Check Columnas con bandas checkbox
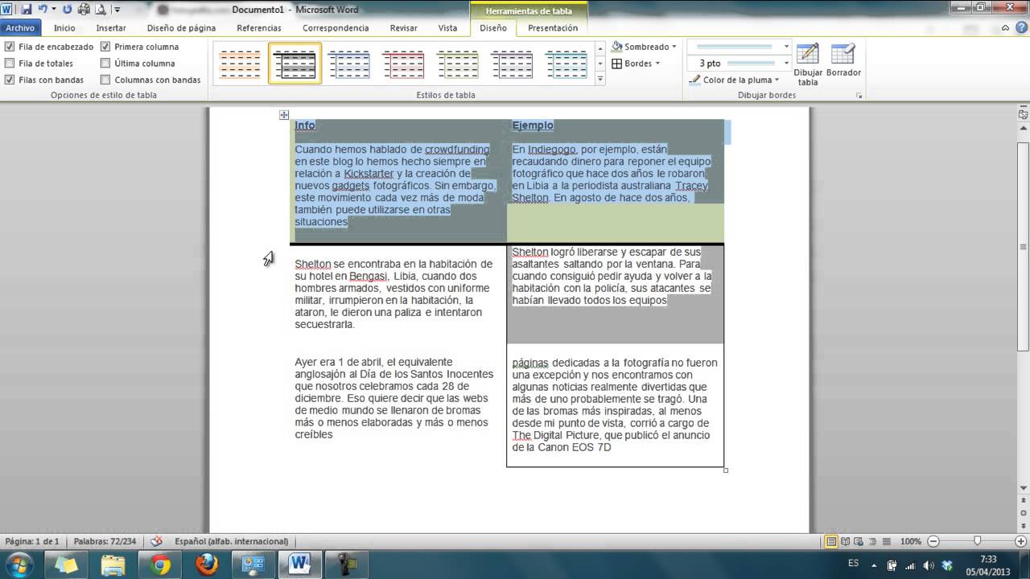This screenshot has height=579, width=1030. click(x=105, y=80)
